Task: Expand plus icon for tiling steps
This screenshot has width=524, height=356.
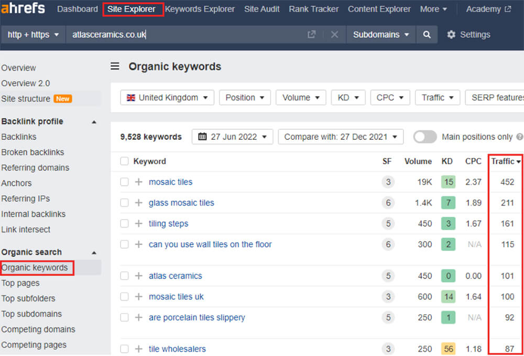Action: 139,224
